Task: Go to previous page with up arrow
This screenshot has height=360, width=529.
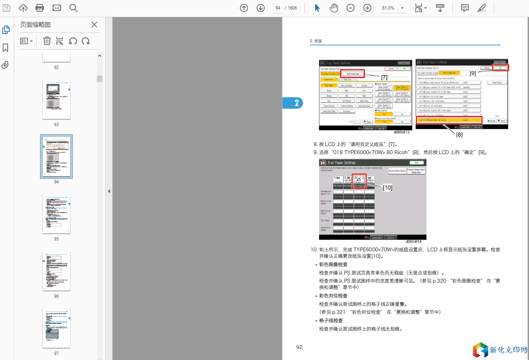Action: pyautogui.click(x=244, y=8)
